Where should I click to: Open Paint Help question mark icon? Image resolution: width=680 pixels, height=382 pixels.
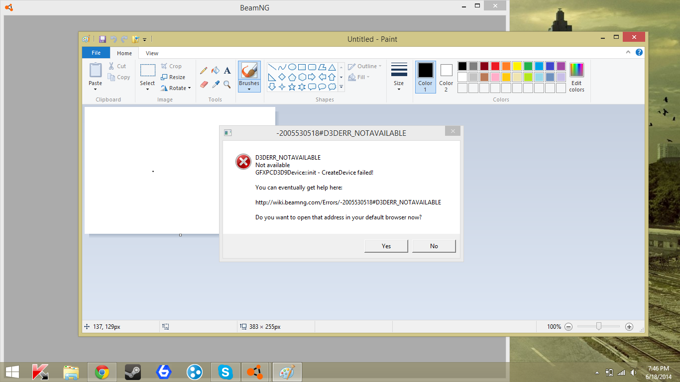(x=639, y=52)
